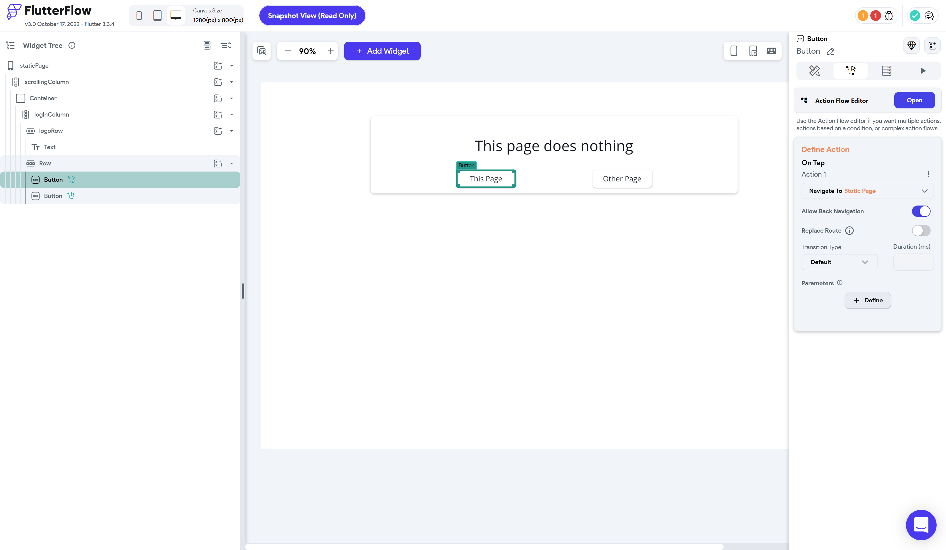Open the Action Flow Editor
Image resolution: width=946 pixels, height=550 pixels.
[914, 101]
